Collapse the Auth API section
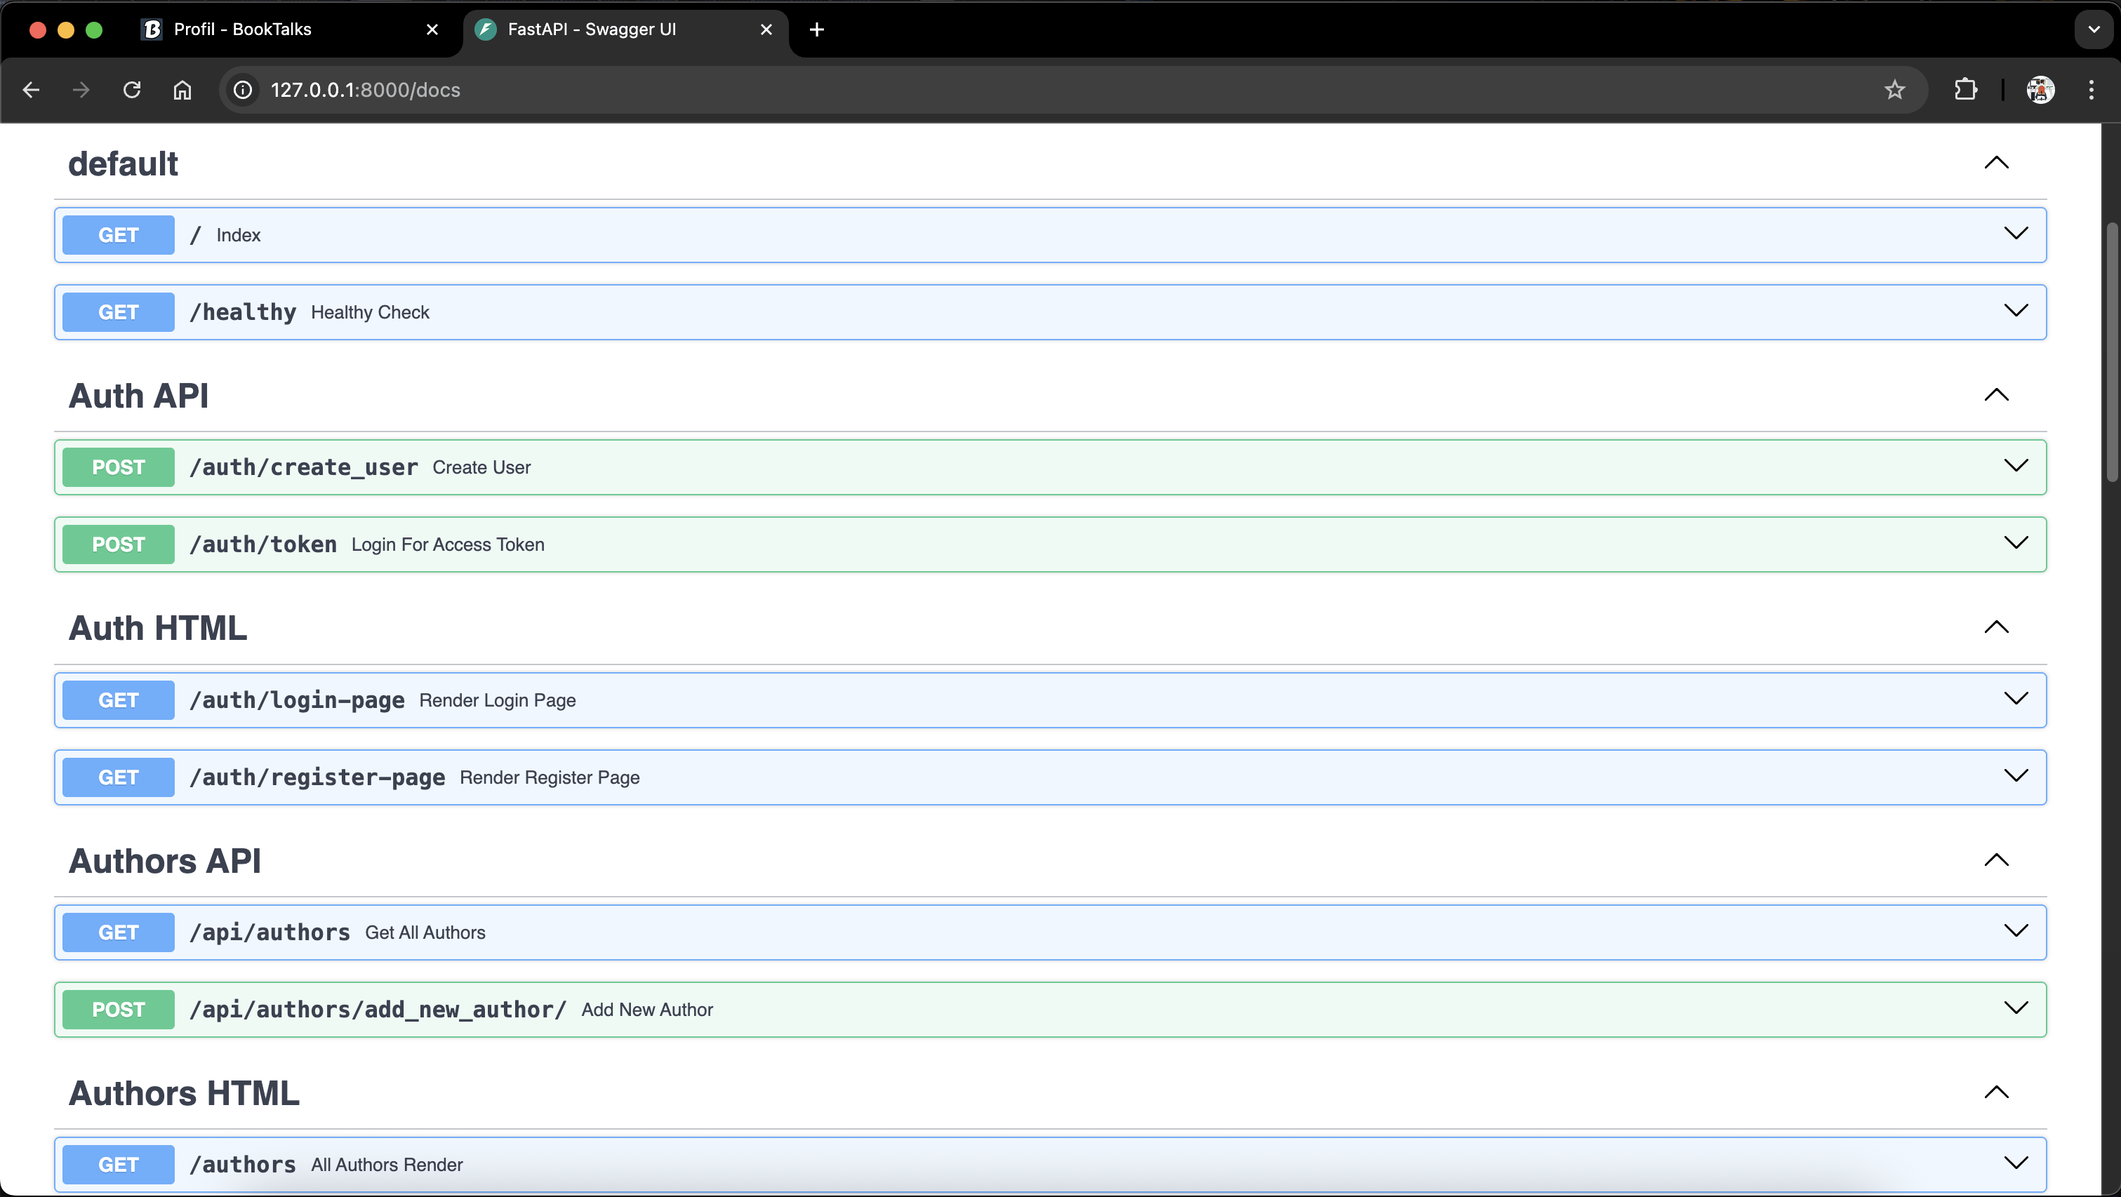The height and width of the screenshot is (1197, 2121). (1996, 395)
